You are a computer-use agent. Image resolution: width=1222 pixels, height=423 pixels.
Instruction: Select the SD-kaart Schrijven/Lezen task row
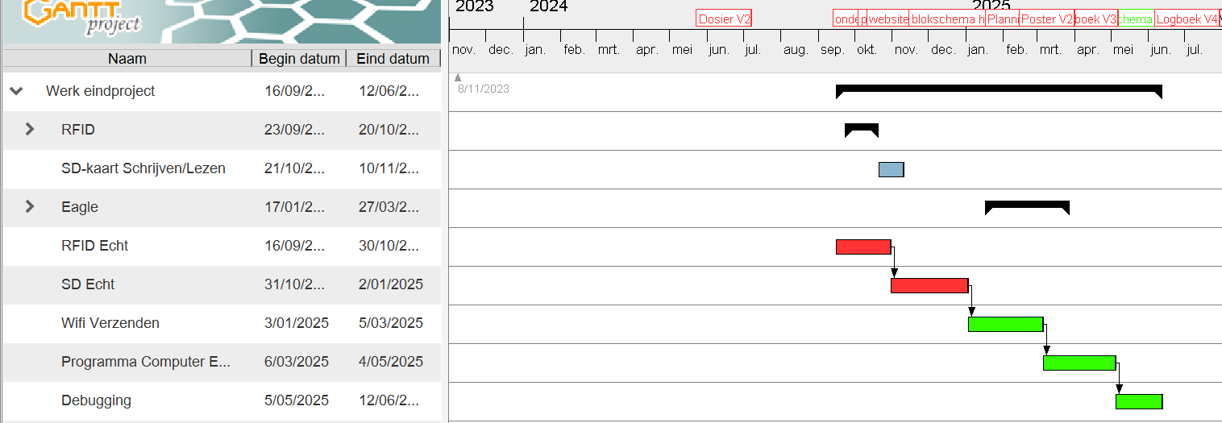[x=143, y=168]
